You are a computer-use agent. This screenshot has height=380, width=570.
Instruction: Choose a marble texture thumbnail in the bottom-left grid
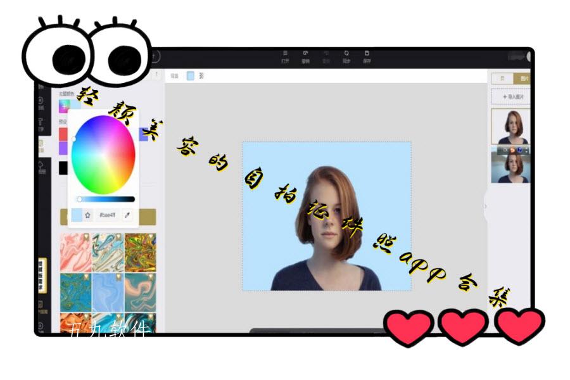(76, 253)
